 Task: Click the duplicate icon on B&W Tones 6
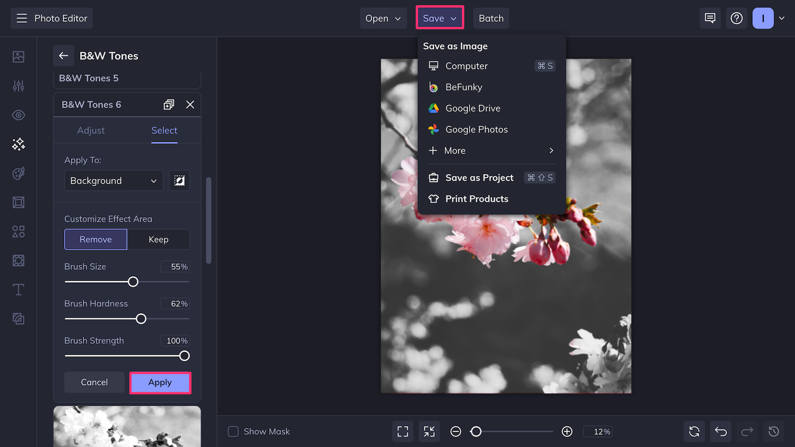(x=169, y=105)
